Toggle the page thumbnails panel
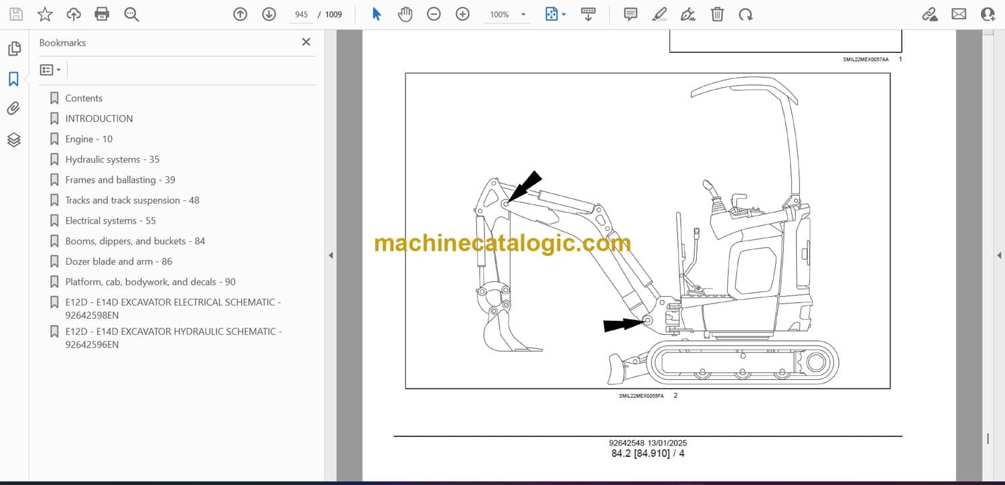This screenshot has width=1005, height=485. click(13, 49)
